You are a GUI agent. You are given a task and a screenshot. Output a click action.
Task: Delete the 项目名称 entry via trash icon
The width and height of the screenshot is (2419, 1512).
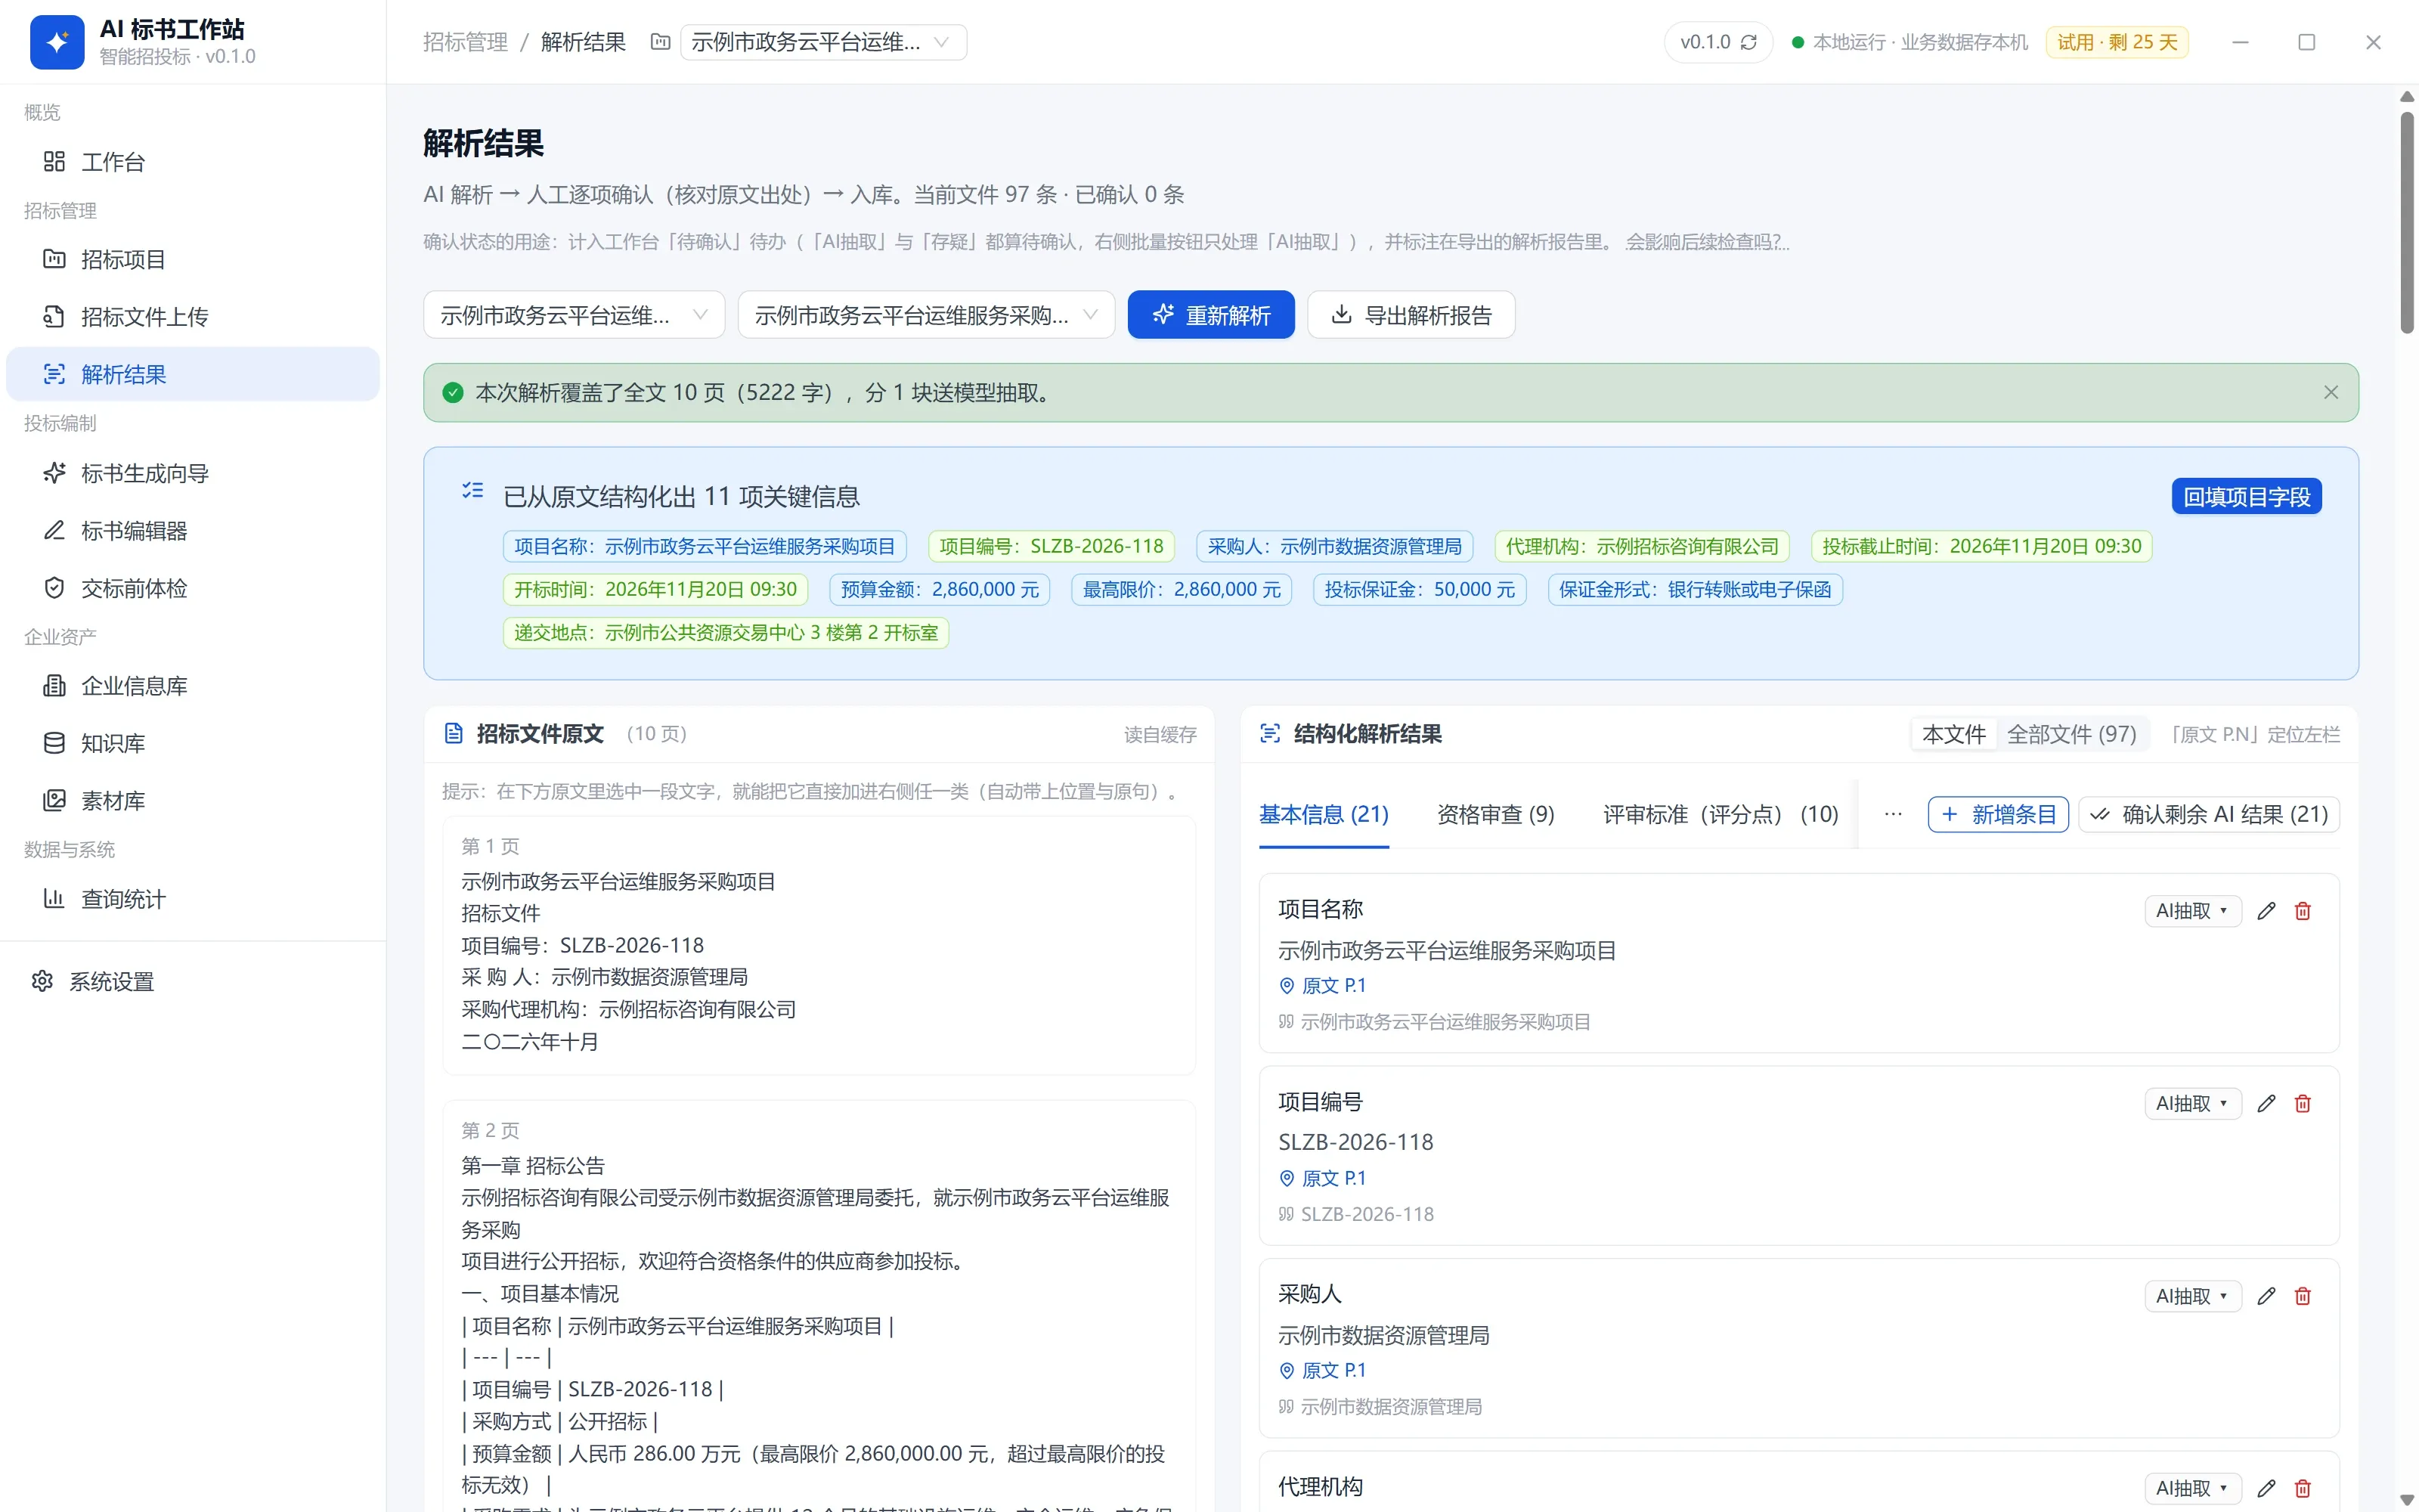[2303, 911]
